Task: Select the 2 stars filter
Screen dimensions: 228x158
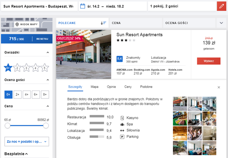Action: 17,68
